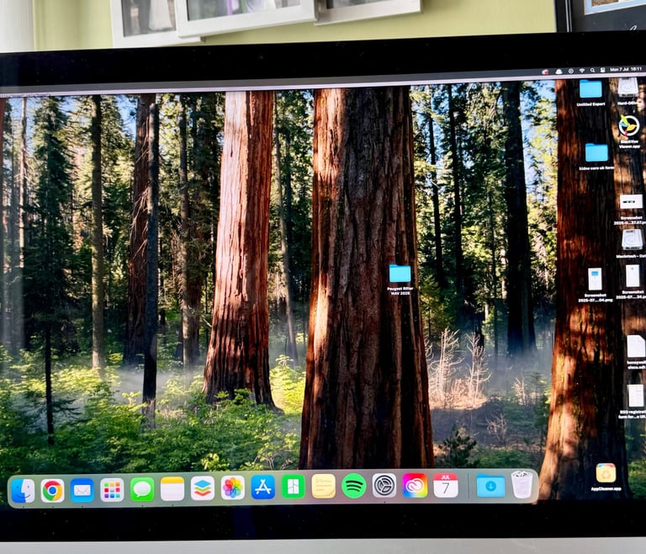Open Control Centre icon beside the date
This screenshot has height=554, width=646.
tap(602, 70)
